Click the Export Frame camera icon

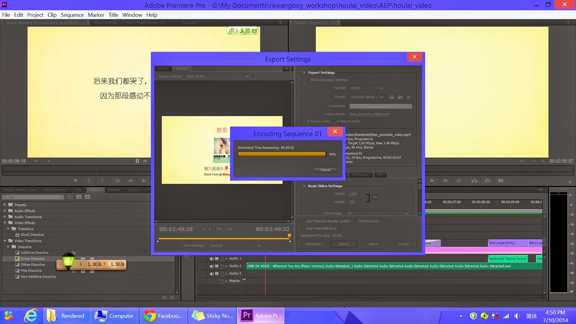(501, 181)
